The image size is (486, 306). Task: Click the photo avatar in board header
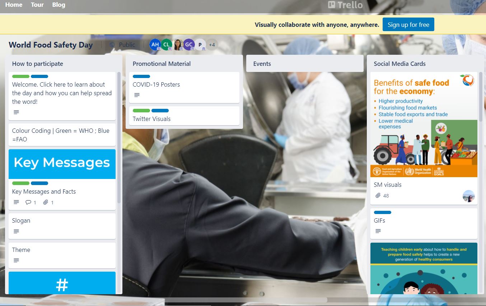tap(178, 45)
